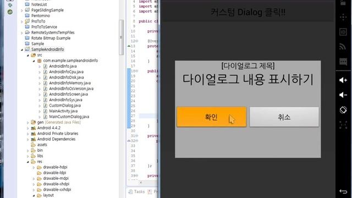Select the bin folder

click(x=40, y=150)
